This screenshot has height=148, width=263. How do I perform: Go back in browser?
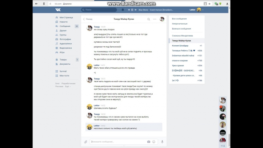(x=36, y=4)
